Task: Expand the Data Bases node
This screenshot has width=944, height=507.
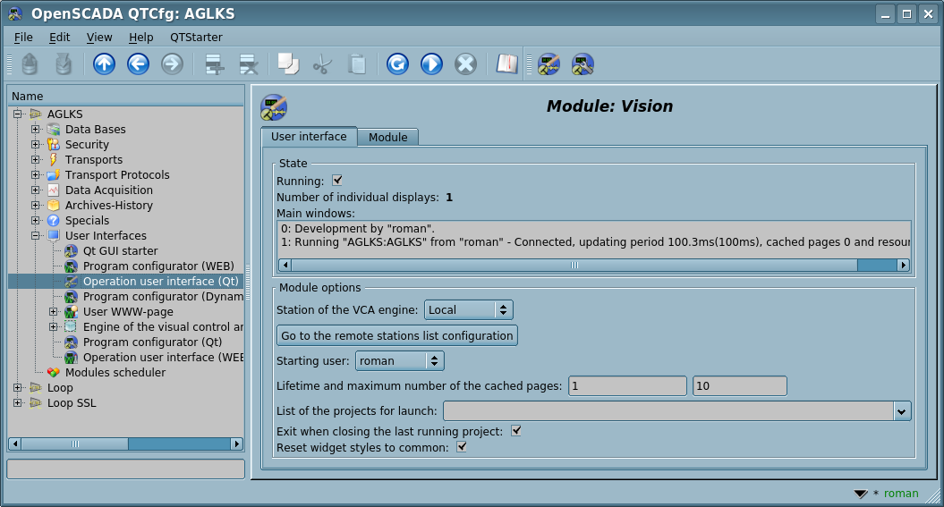Action: coord(36,130)
